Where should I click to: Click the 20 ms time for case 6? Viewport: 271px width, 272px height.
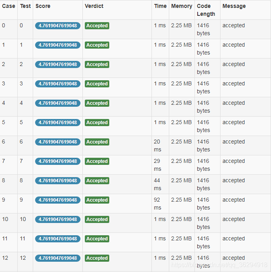[157, 145]
